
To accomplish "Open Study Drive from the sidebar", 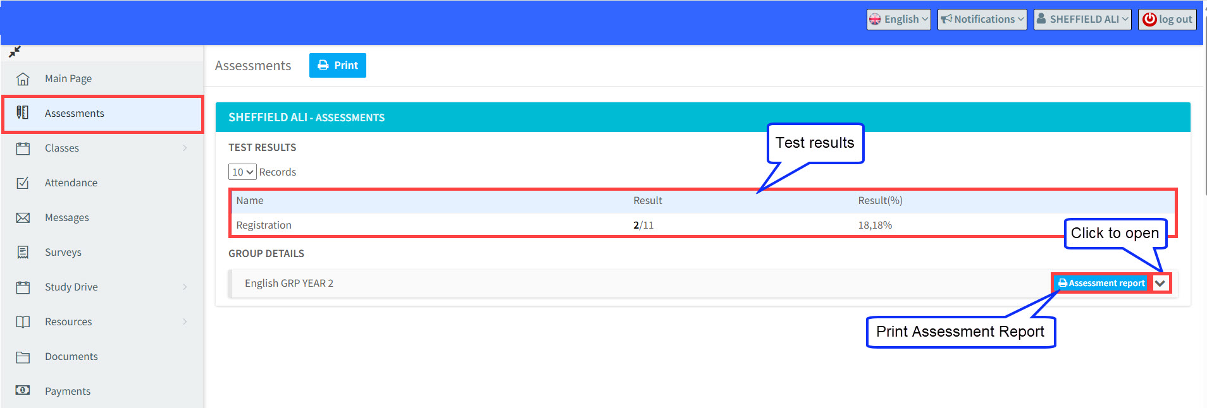I will 71,287.
